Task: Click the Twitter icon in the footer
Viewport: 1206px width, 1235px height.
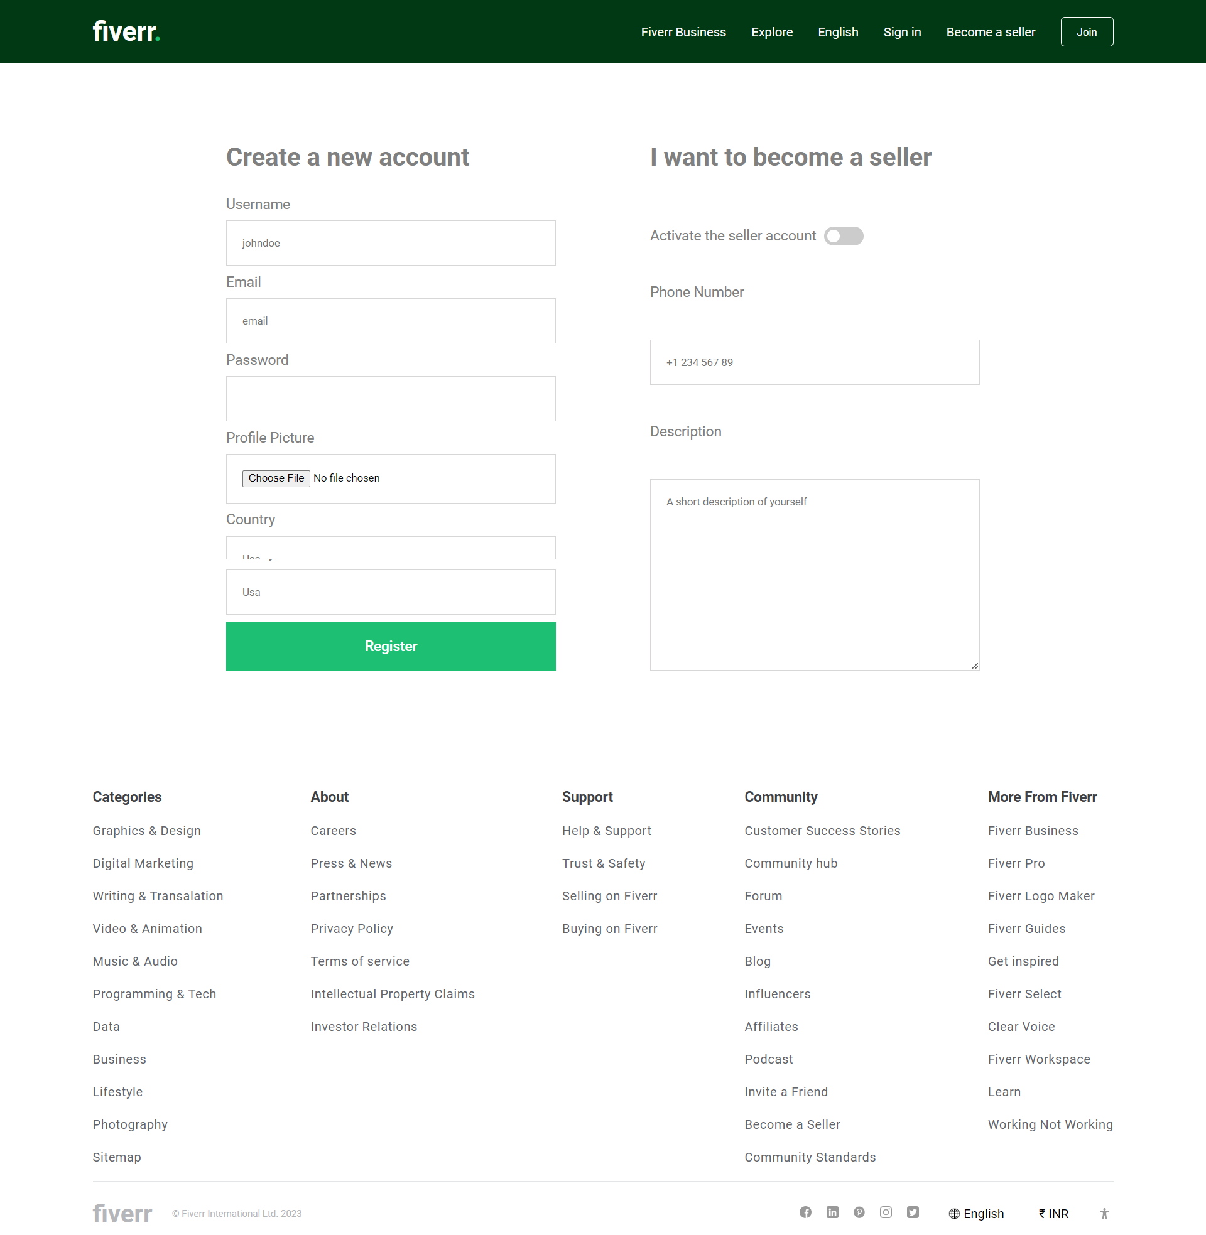Action: [913, 1212]
